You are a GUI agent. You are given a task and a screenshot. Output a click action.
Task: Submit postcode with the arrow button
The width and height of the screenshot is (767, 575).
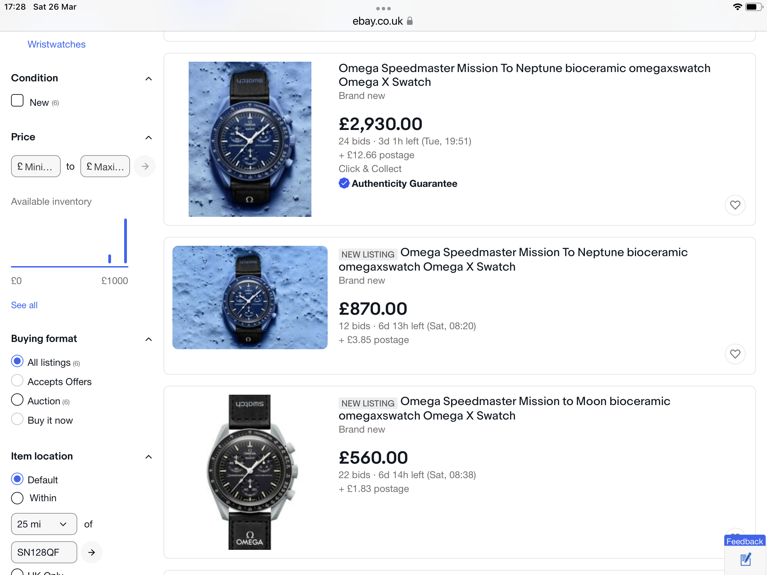tap(91, 552)
